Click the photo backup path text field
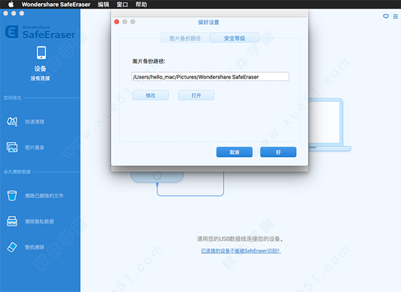This screenshot has width=401, height=292. coord(210,77)
